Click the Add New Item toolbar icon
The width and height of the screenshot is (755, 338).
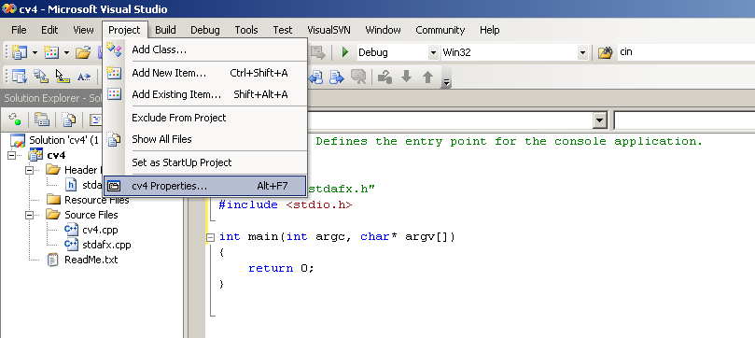51,52
